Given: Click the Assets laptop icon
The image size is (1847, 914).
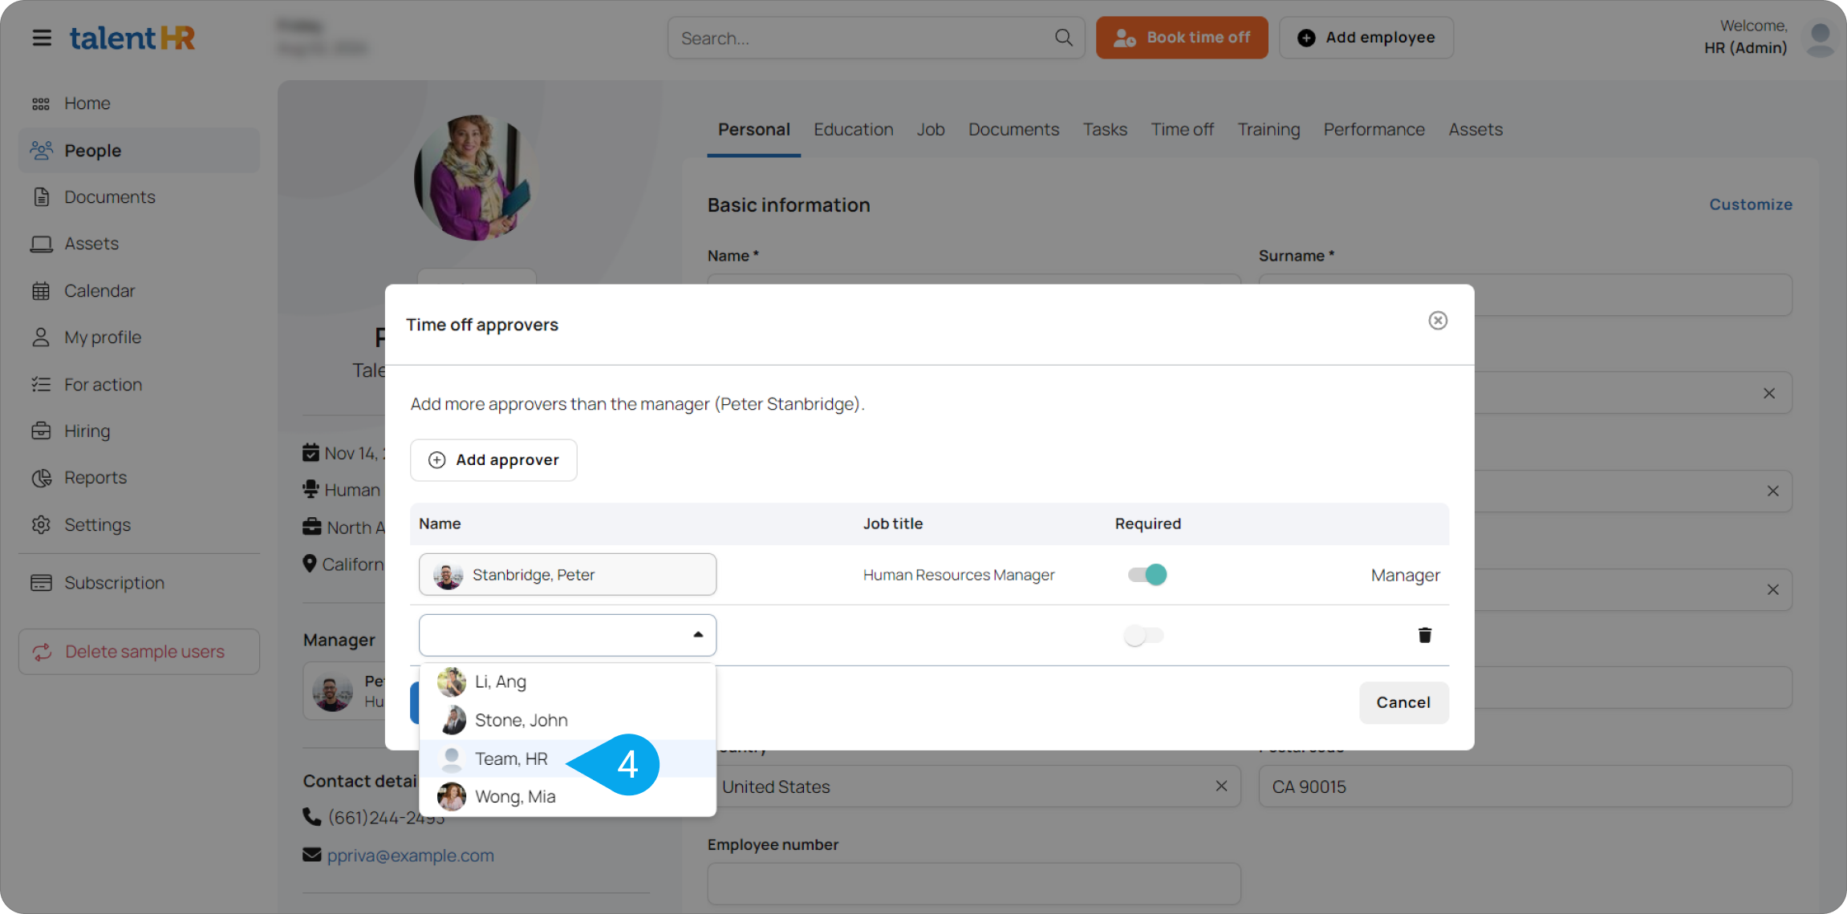Looking at the screenshot, I should coord(41,244).
